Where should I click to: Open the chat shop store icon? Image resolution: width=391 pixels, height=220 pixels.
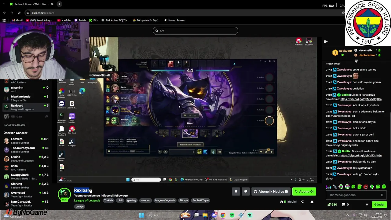(343, 204)
